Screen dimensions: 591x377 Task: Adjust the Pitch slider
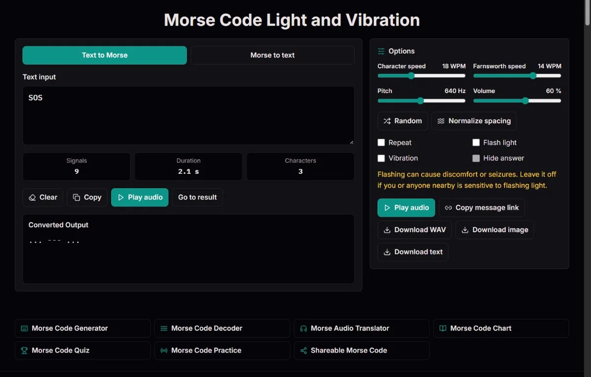pyautogui.click(x=422, y=100)
